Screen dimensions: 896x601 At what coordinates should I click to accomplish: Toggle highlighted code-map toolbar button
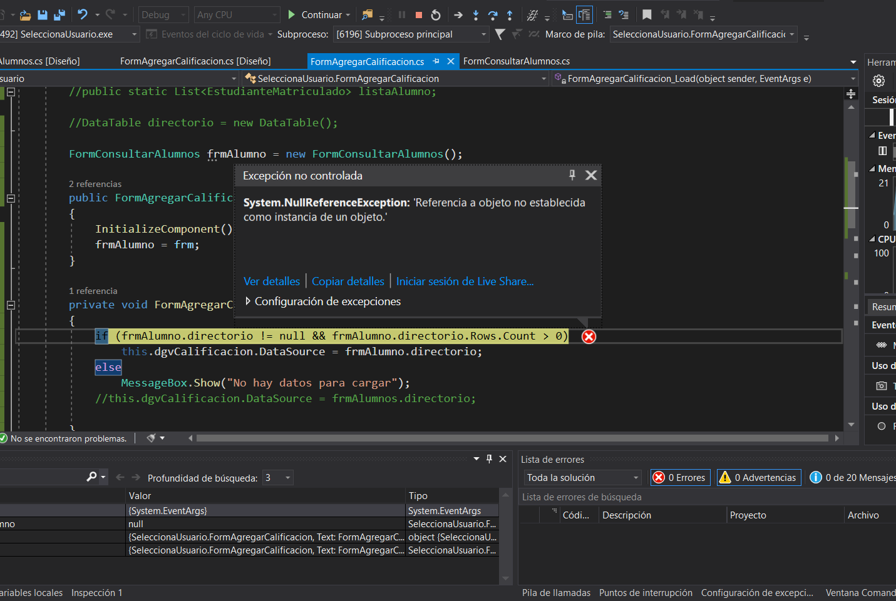point(584,14)
